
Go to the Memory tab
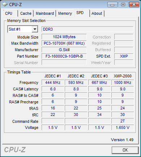[x=65, y=13]
